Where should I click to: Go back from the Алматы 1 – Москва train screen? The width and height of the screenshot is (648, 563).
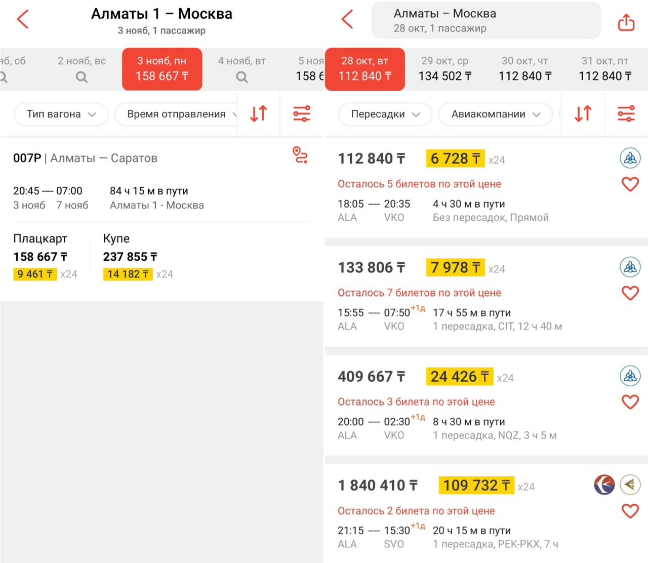(23, 20)
